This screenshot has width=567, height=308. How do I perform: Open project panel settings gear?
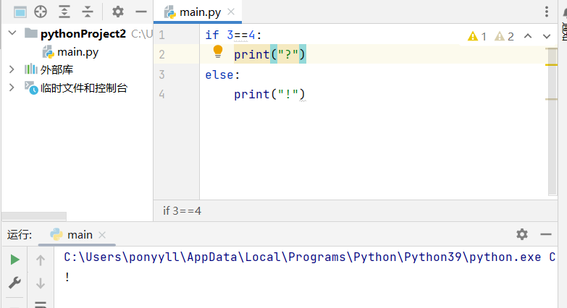pyautogui.click(x=118, y=12)
